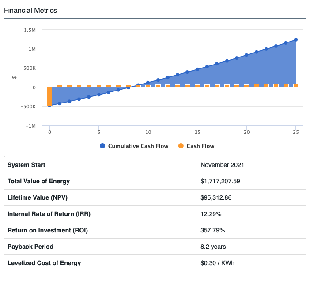Click the orange circle legend marker
Viewport: 310px width, 281px height.
181,146
